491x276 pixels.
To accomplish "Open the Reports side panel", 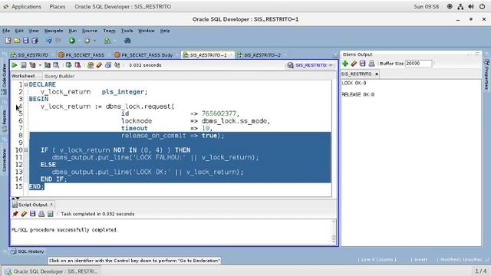I will (5, 120).
